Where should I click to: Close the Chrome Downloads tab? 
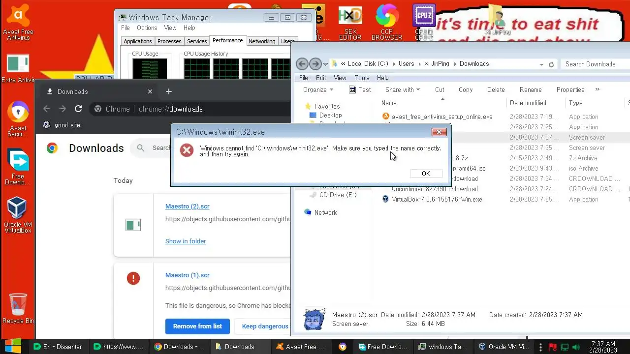150,91
